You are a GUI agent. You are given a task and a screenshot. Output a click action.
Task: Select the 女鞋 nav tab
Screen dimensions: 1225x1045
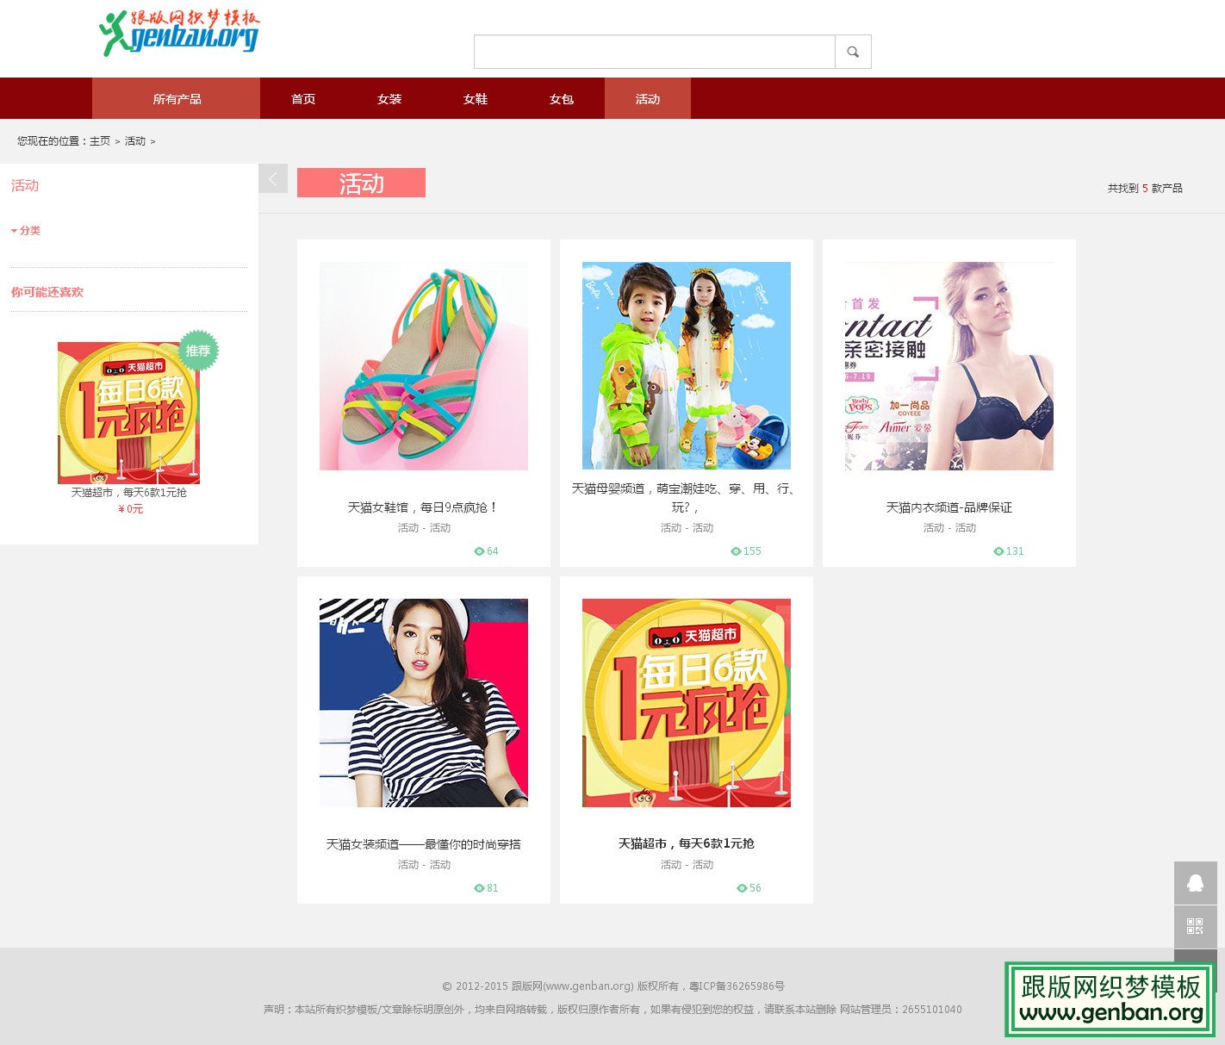476,99
